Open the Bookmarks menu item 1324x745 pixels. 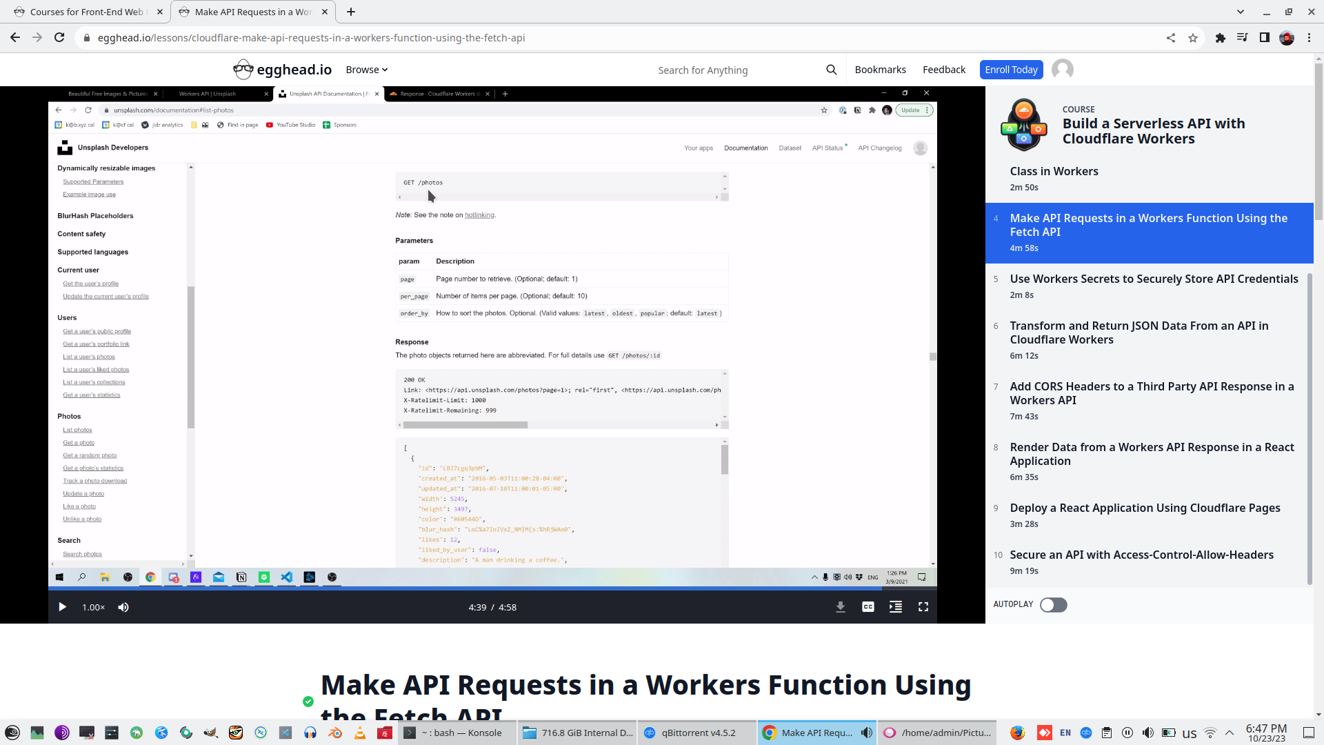click(880, 70)
